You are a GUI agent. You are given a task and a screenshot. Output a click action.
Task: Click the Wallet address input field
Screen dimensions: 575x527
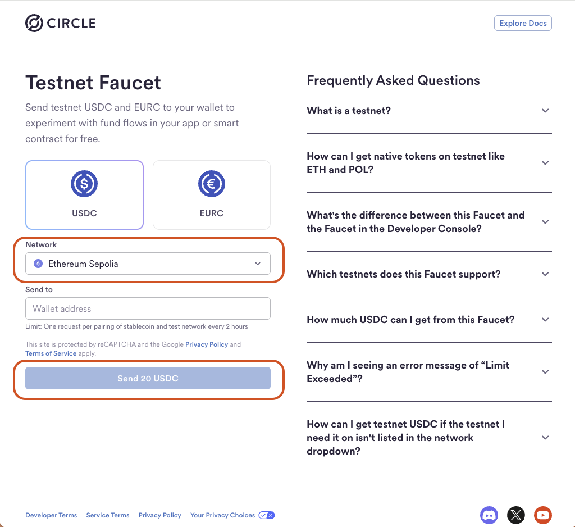(148, 308)
